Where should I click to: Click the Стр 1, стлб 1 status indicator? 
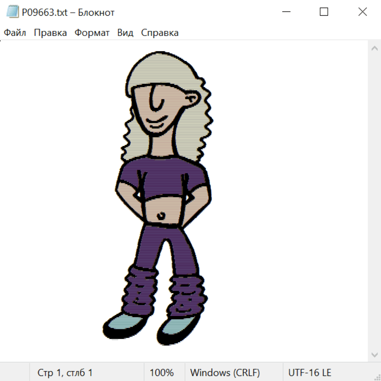click(x=65, y=373)
